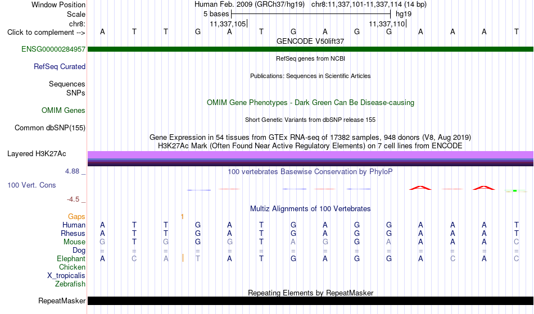The height and width of the screenshot is (314, 534).
Task: Click the 11,337,110 coordinate marker
Action: (387, 24)
